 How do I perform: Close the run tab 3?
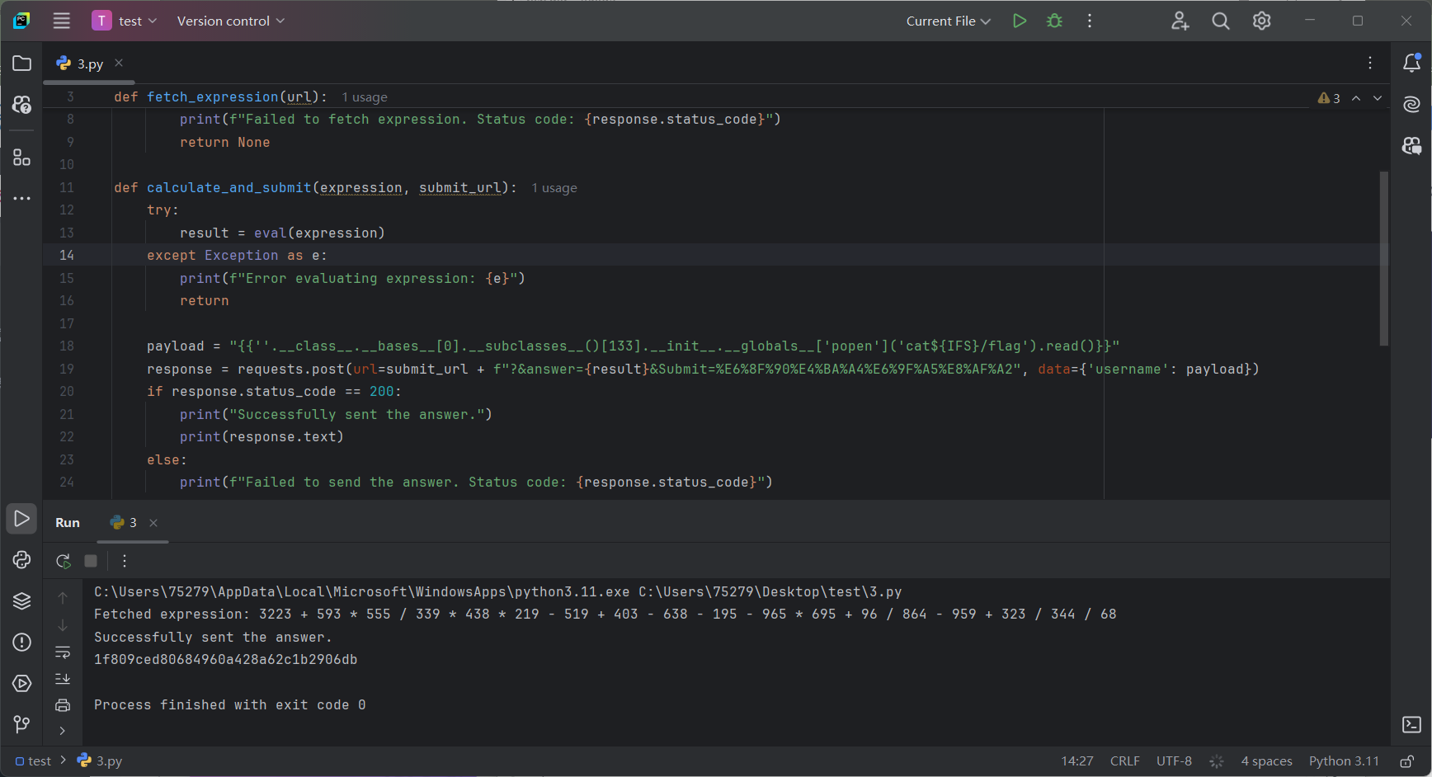pos(153,523)
